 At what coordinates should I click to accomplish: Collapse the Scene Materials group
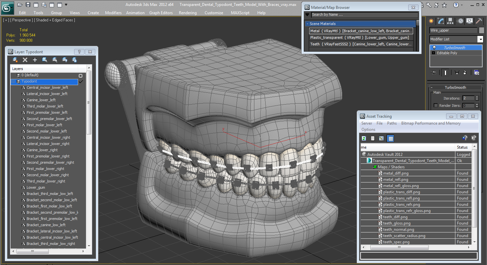[x=307, y=24]
